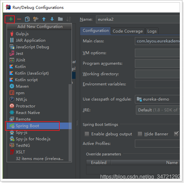184x183 pixels.
Task: Pick the plain Kotlin configuration entry
Action: click(x=39, y=67)
